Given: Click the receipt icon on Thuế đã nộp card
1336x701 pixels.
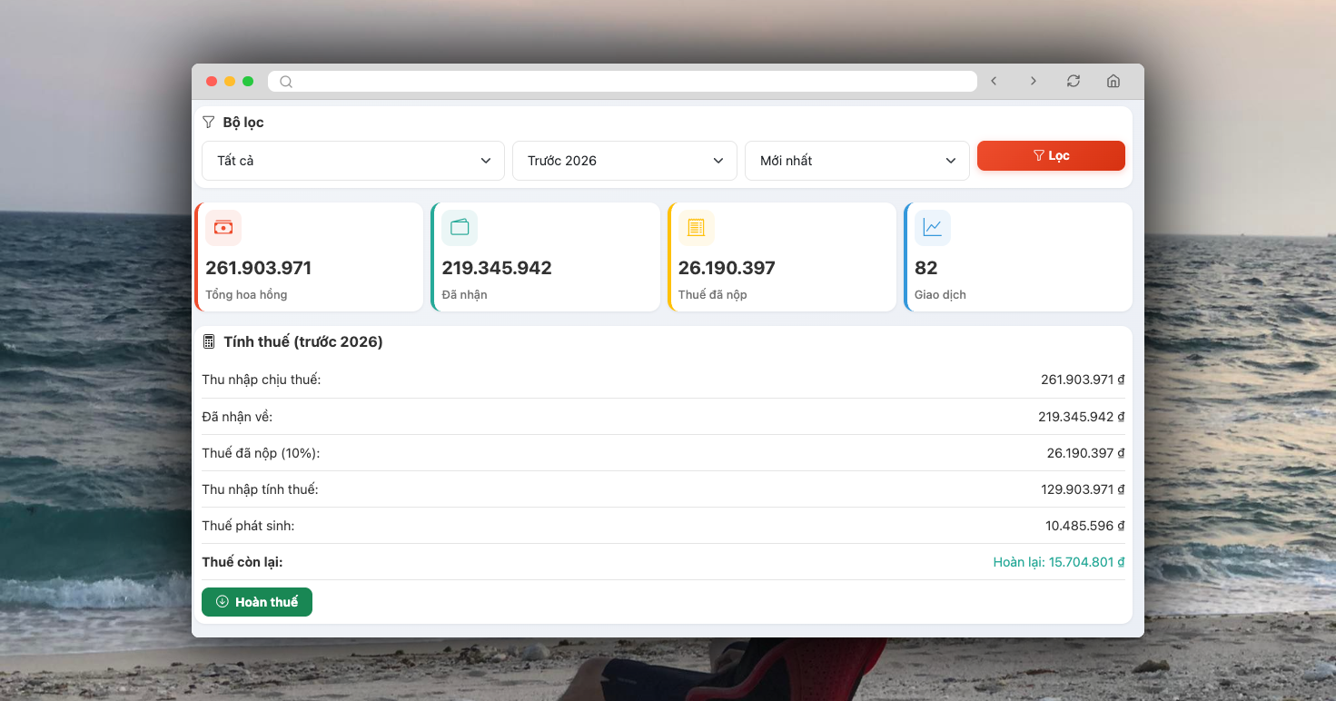Looking at the screenshot, I should pyautogui.click(x=696, y=228).
